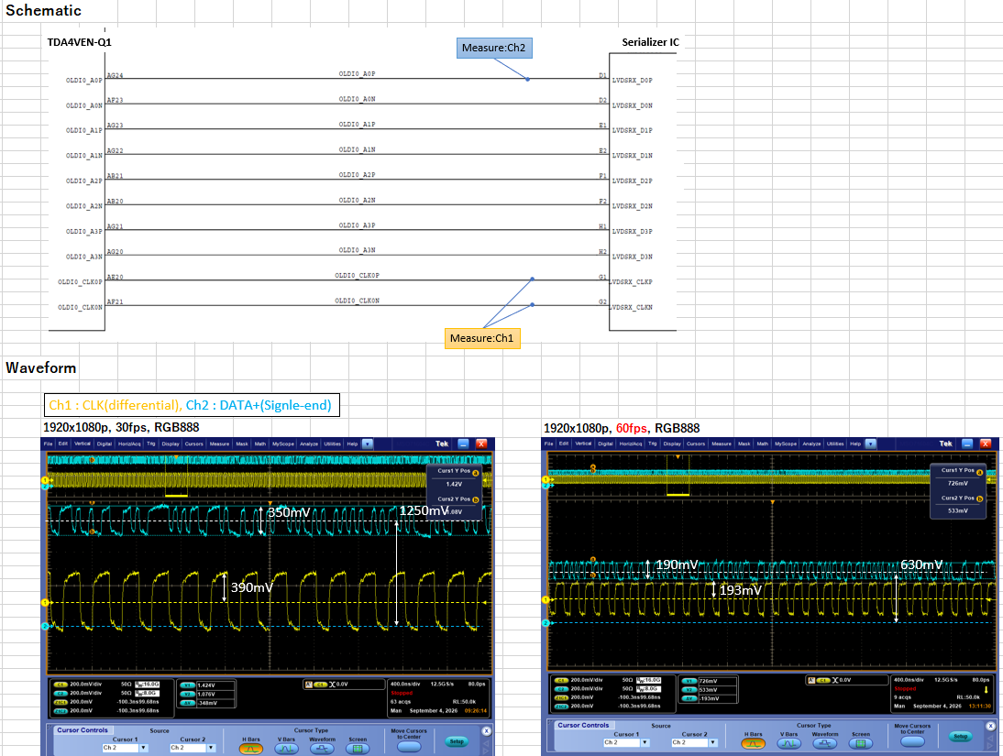This screenshot has height=756, width=1003.
Task: Click V2 cursor readout badge in left scope
Action: pyautogui.click(x=187, y=694)
